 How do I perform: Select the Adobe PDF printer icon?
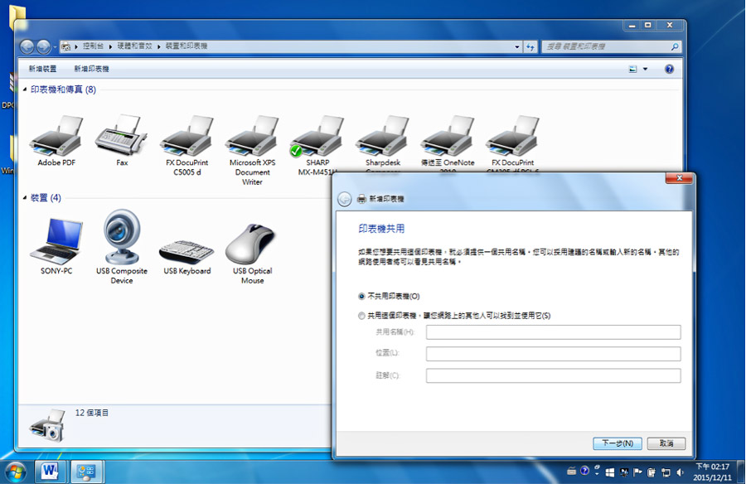(x=56, y=141)
